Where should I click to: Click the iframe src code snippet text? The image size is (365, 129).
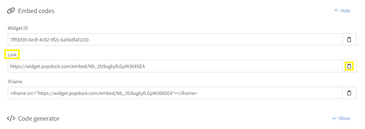tap(104, 93)
